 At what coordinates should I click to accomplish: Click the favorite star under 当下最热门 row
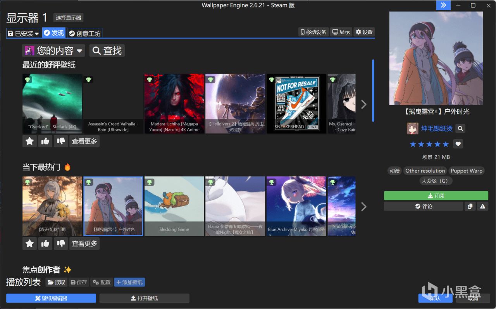pos(29,243)
